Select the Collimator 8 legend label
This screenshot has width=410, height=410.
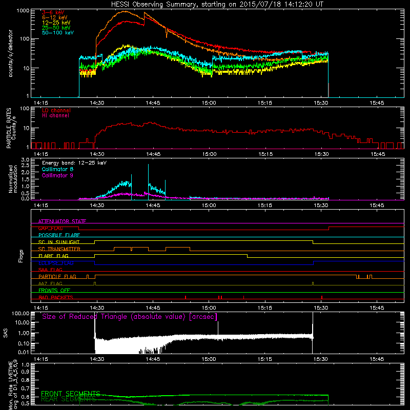pyautogui.click(x=57, y=169)
